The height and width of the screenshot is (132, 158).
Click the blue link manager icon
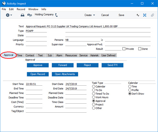point(145,15)
